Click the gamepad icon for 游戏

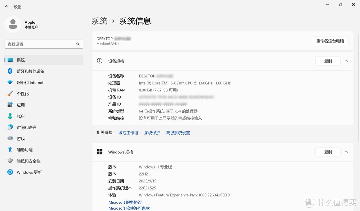(10, 139)
